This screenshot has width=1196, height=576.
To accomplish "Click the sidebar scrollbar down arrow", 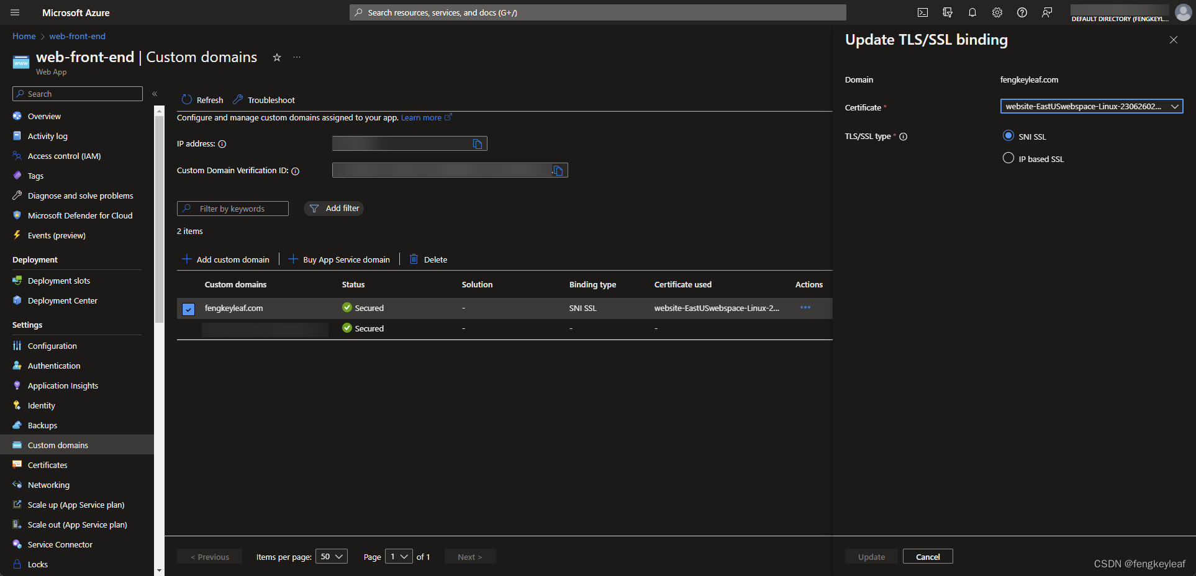I will [x=159, y=570].
